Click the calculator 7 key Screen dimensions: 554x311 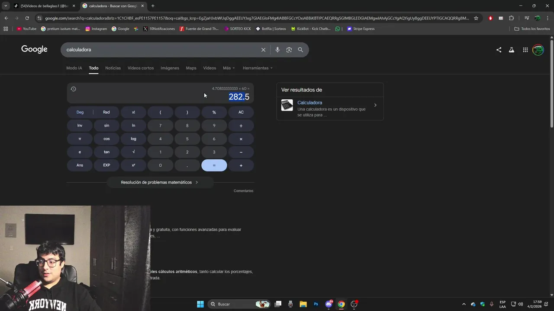pyautogui.click(x=160, y=126)
